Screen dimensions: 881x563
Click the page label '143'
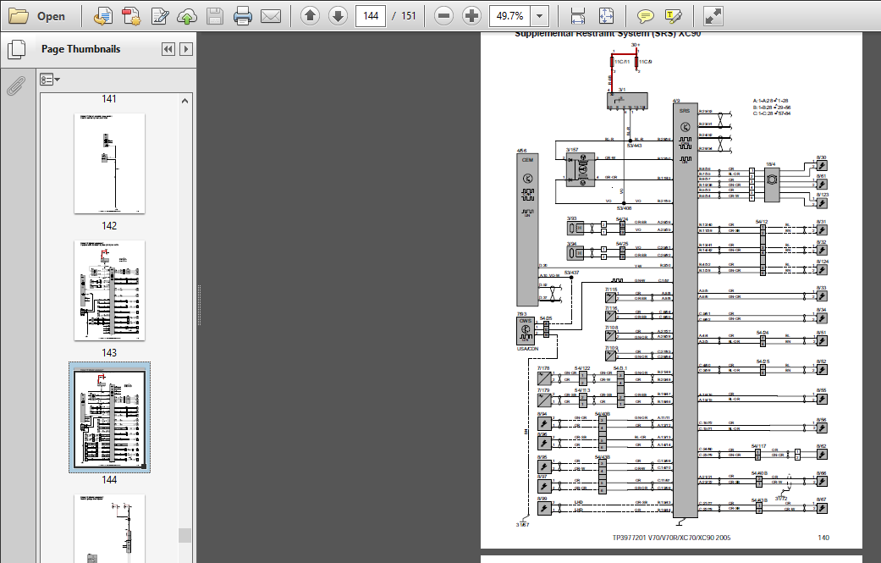109,353
